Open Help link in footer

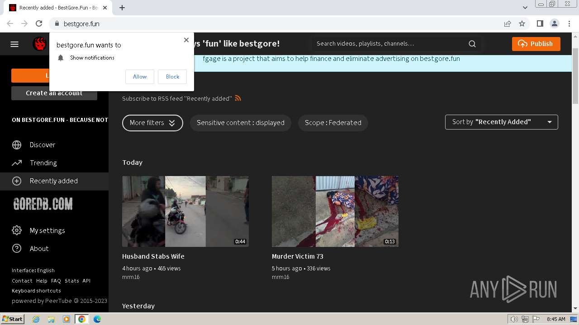[42, 281]
